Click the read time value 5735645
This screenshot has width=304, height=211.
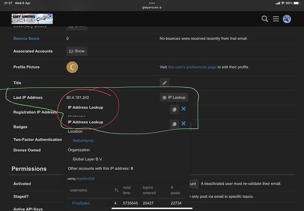tap(130, 203)
